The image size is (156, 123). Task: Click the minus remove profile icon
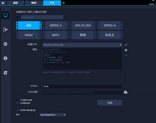[x=126, y=55]
